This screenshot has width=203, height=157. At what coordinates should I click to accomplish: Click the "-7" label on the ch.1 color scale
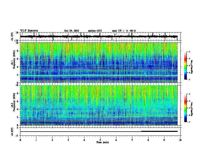coord(189,80)
